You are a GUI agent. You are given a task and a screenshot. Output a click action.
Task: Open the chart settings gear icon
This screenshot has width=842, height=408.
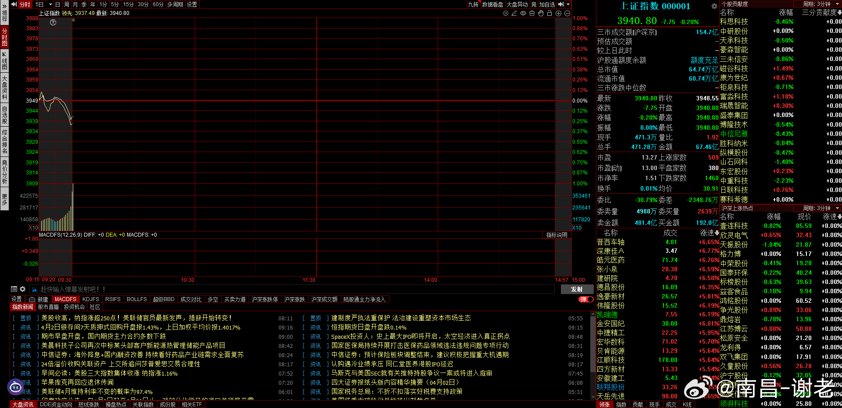[x=506, y=14]
